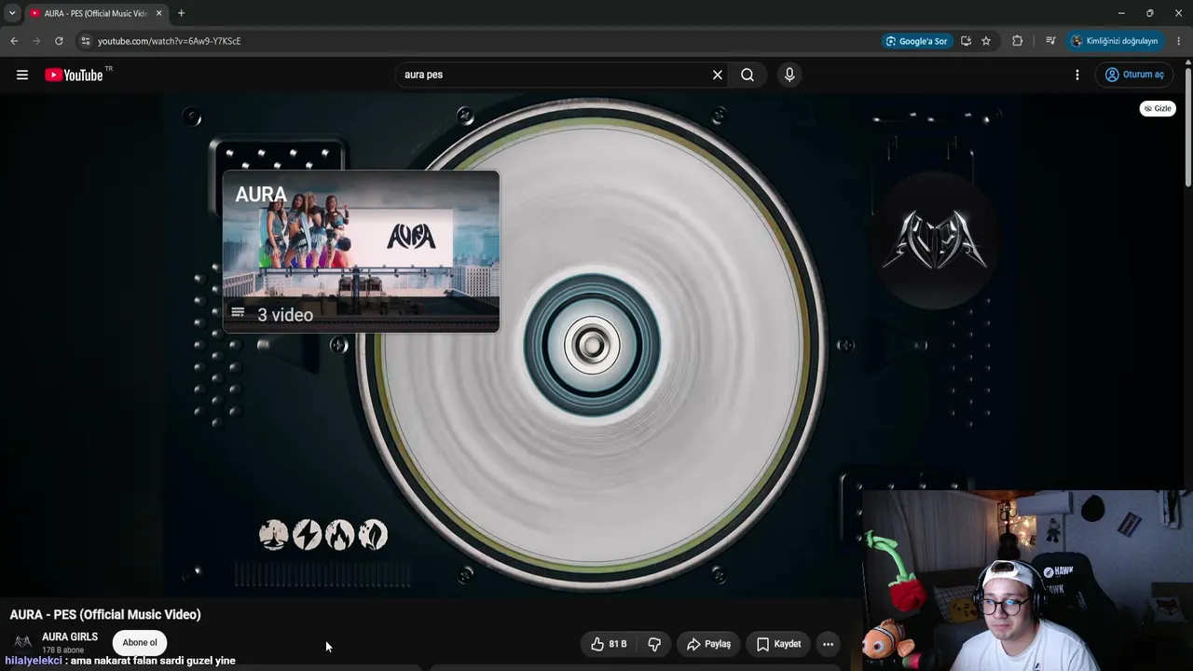This screenshot has width=1193, height=671.
Task: View site information icon in address bar
Action: (85, 41)
